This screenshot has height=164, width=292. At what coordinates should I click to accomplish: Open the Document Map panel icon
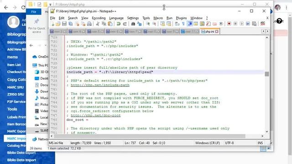click(202, 24)
